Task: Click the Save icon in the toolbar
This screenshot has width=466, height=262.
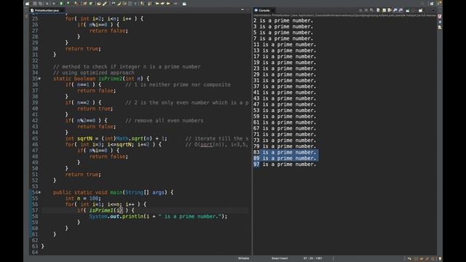Action: (x=35, y=4)
